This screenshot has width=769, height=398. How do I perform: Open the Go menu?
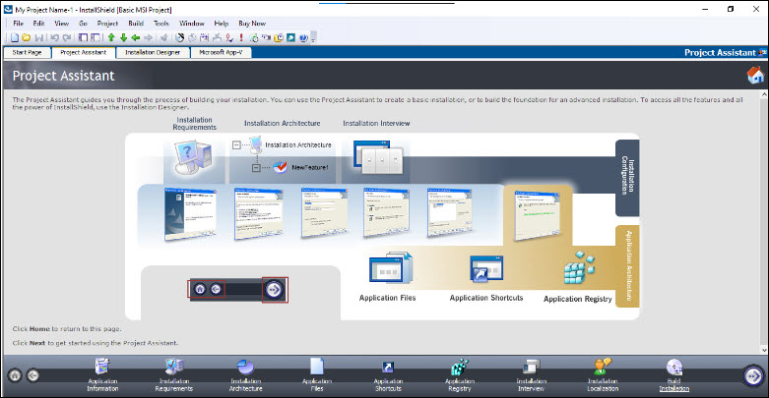coord(84,23)
